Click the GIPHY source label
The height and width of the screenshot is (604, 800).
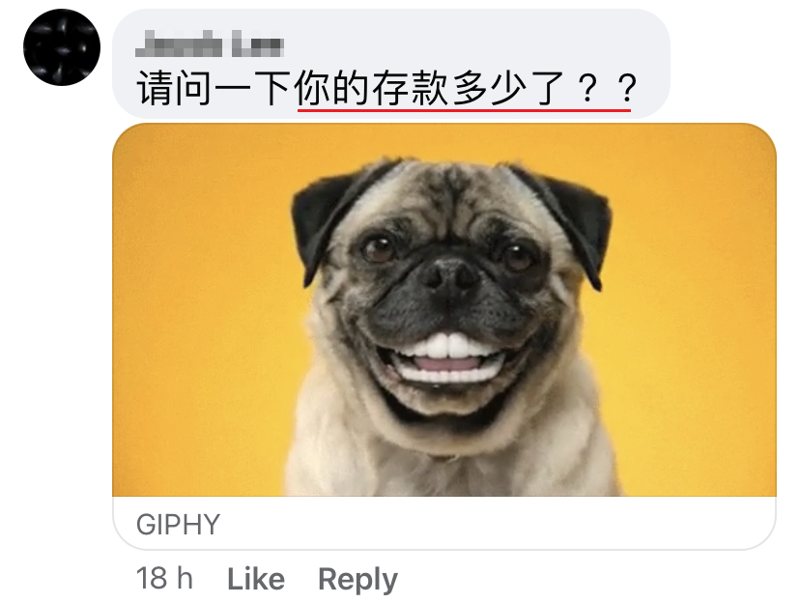coord(178,524)
